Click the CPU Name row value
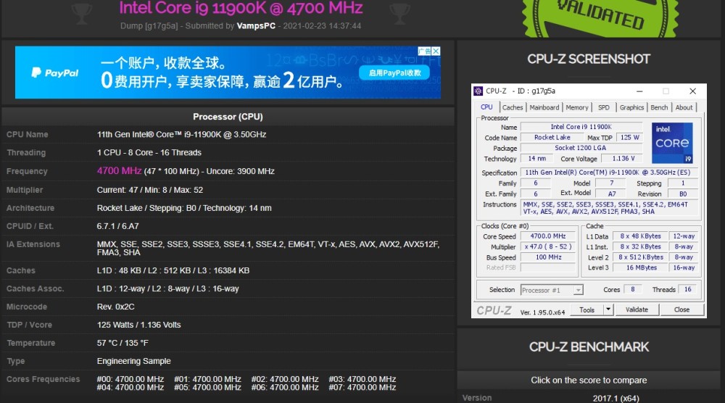The height and width of the screenshot is (403, 725). (x=181, y=135)
